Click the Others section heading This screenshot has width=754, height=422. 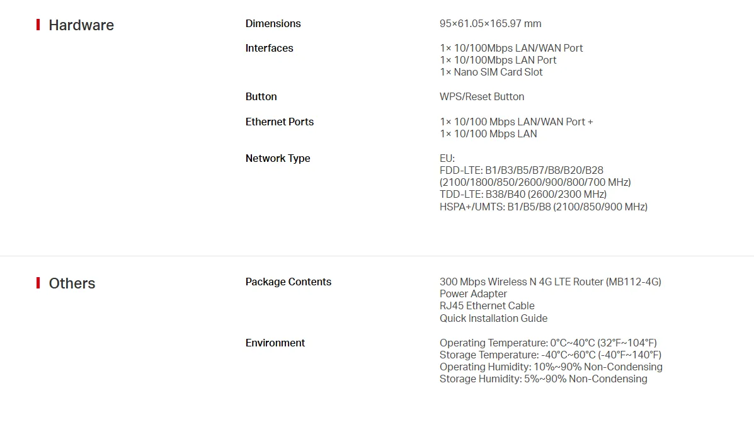[72, 283]
